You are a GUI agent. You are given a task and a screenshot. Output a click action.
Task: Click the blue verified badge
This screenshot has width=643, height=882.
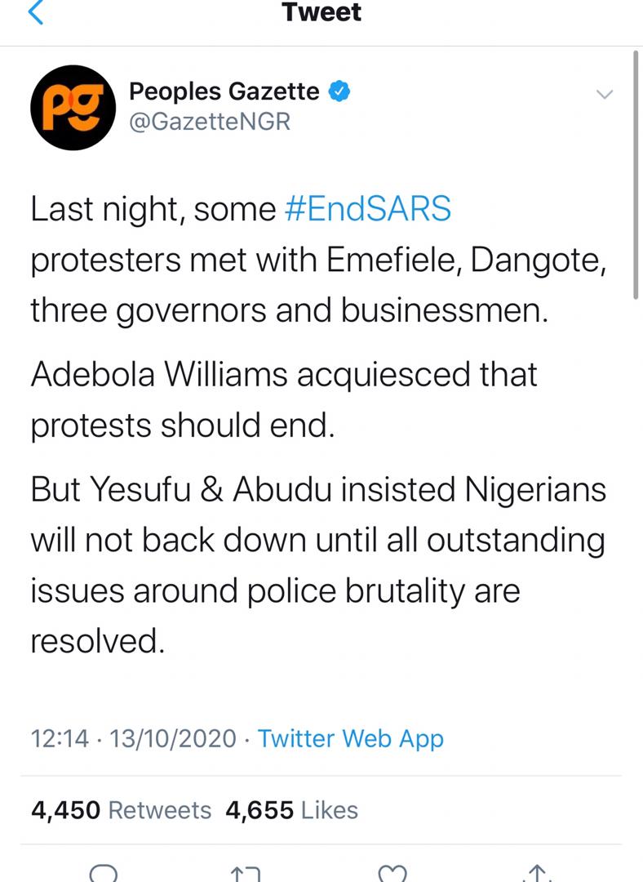pyautogui.click(x=339, y=92)
